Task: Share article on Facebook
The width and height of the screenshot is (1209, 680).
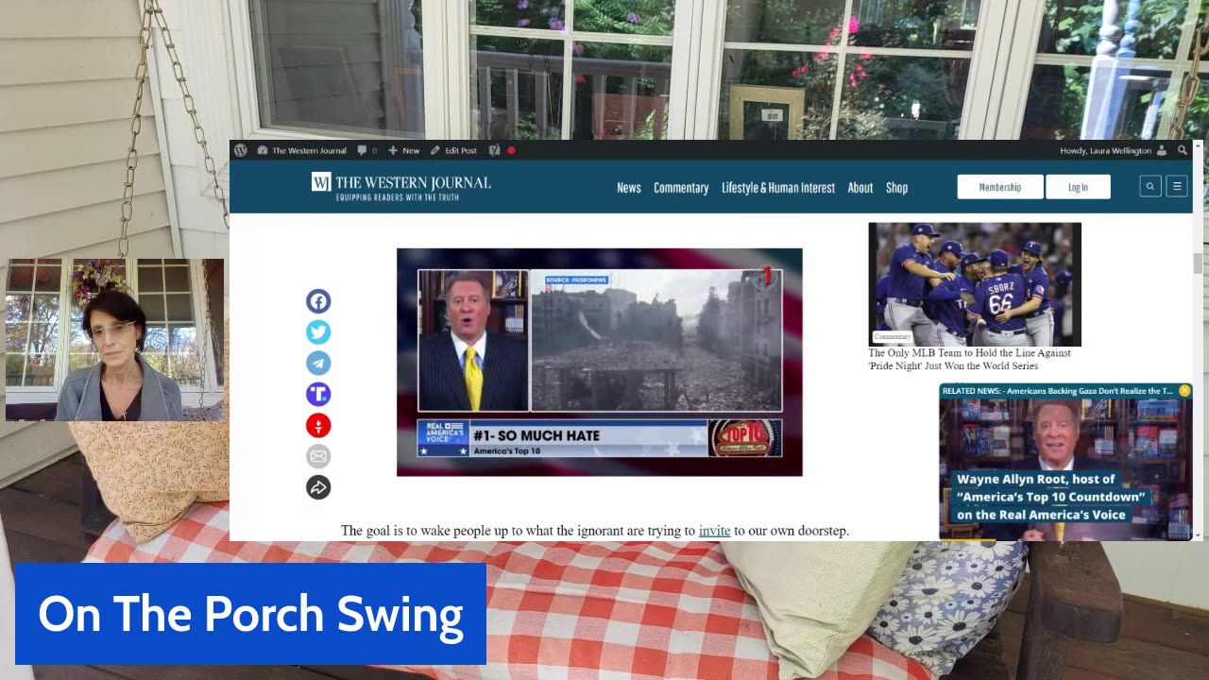Action: pyautogui.click(x=318, y=301)
